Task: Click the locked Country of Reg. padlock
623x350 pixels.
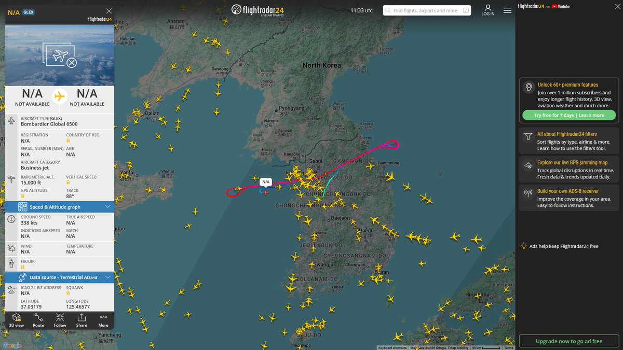Action: click(68, 141)
